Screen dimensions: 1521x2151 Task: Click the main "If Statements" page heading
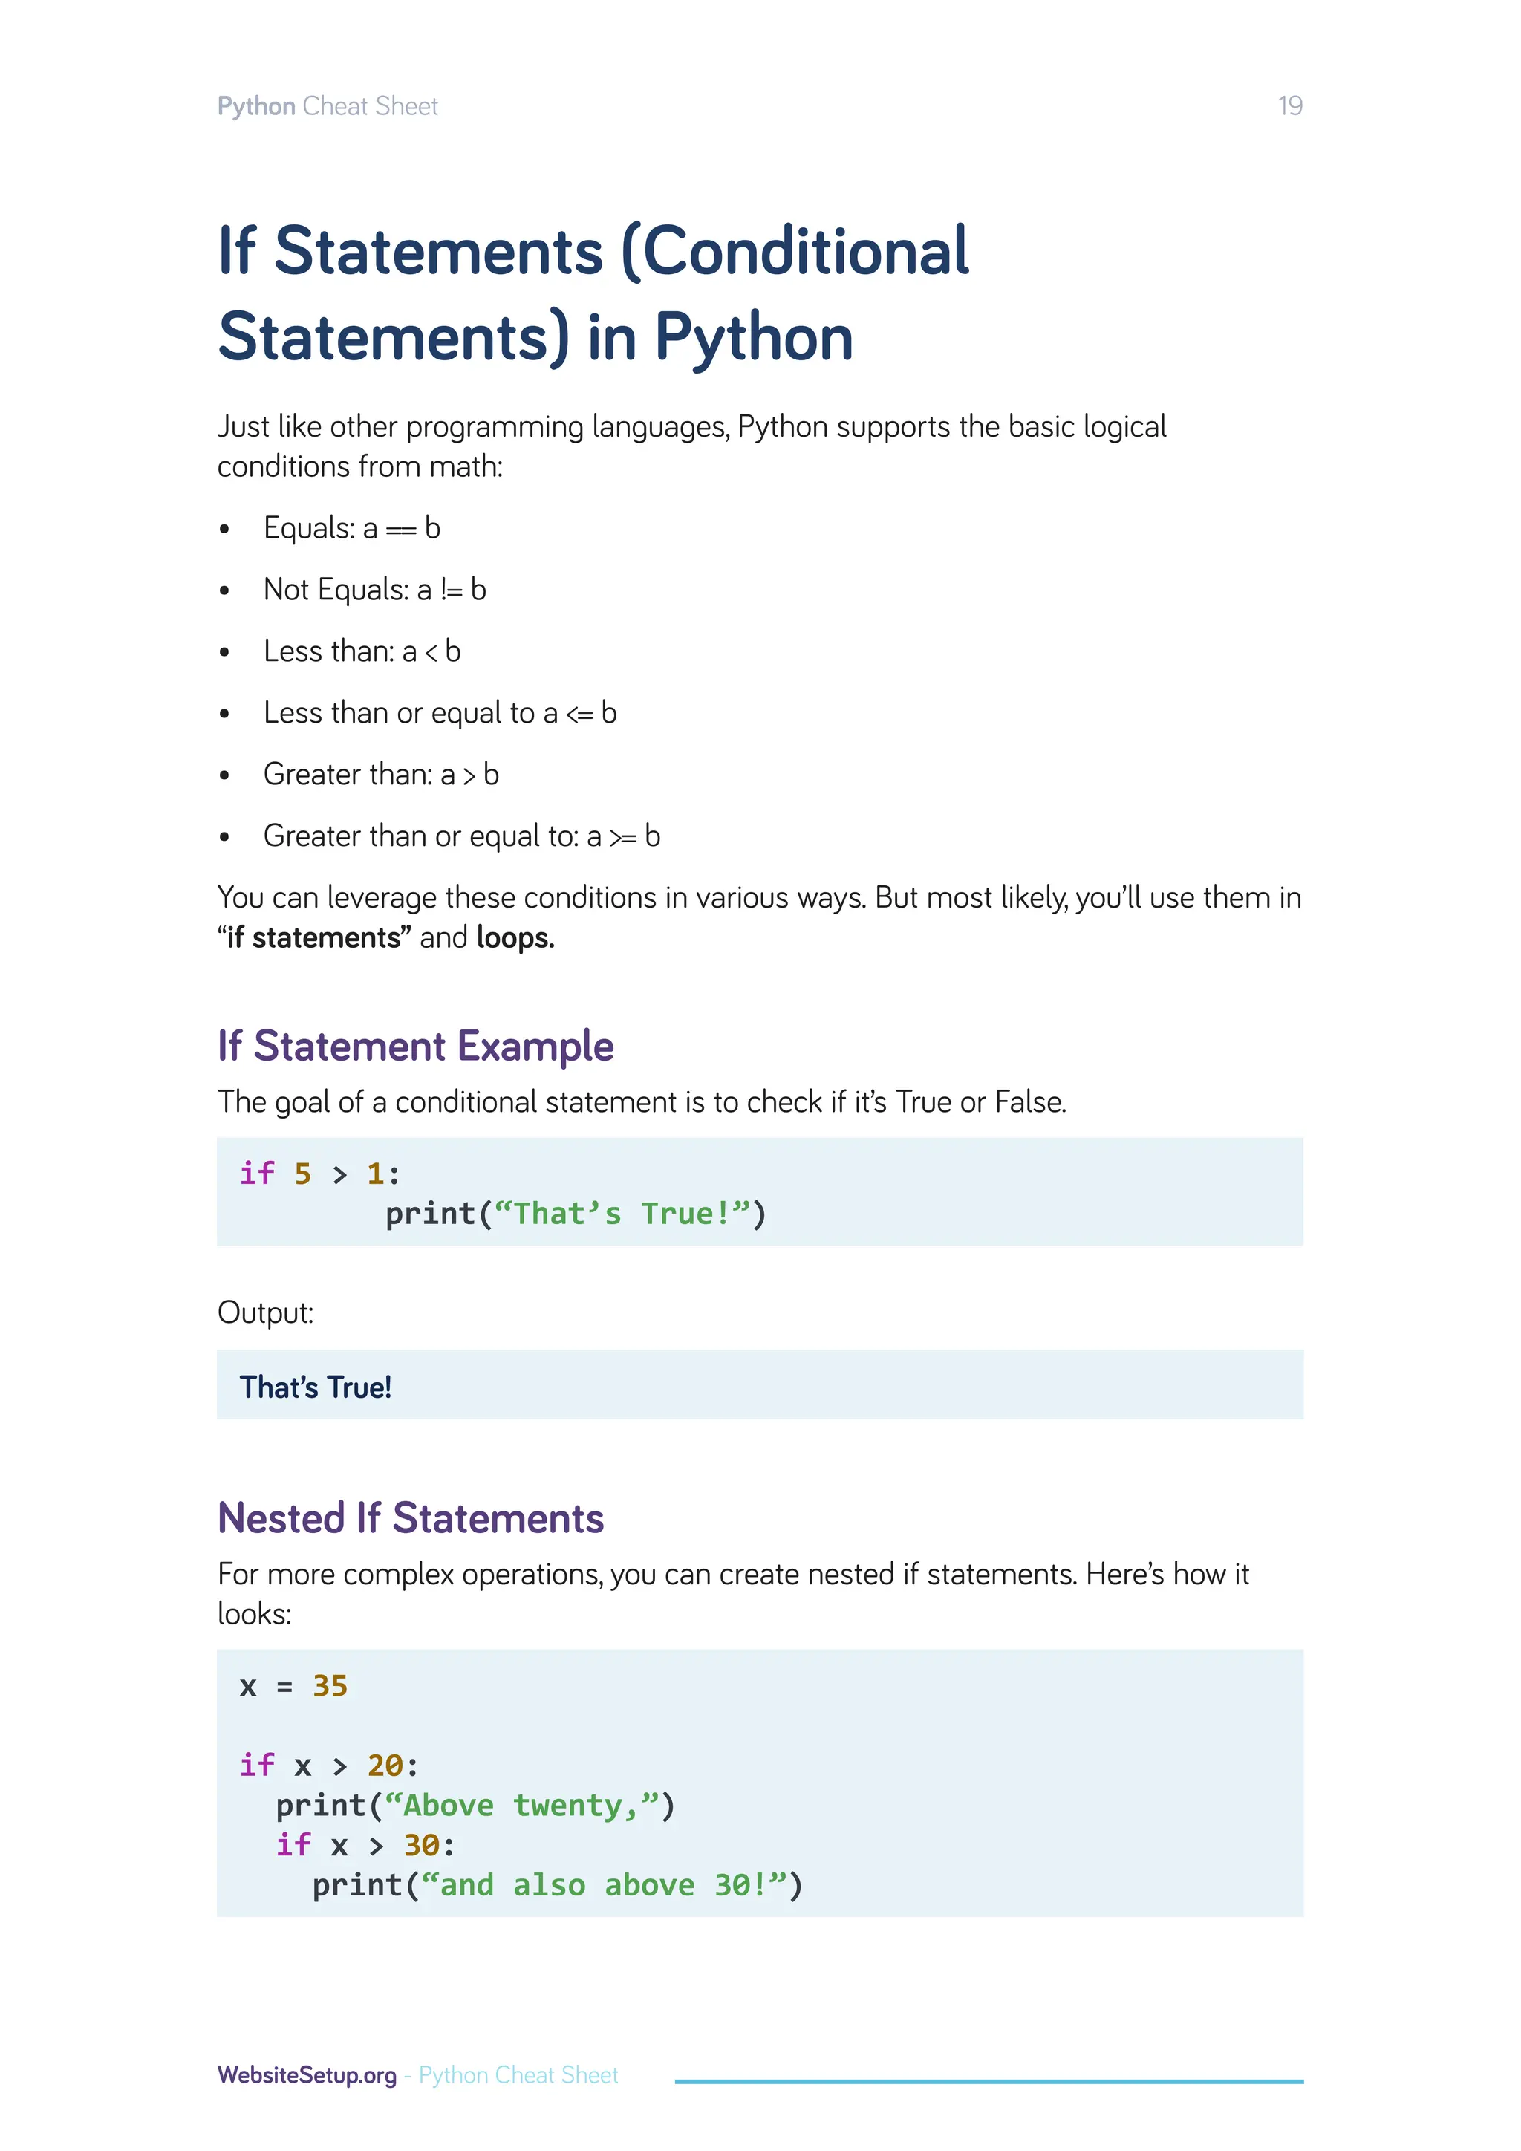593,293
